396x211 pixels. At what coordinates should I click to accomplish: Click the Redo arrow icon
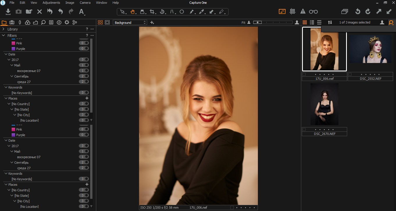pos(71,12)
